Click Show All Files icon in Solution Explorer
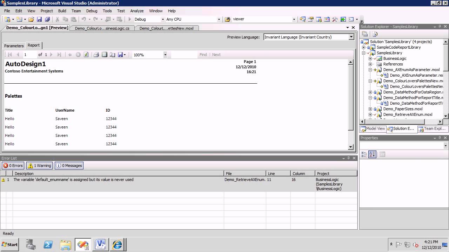 point(375,34)
